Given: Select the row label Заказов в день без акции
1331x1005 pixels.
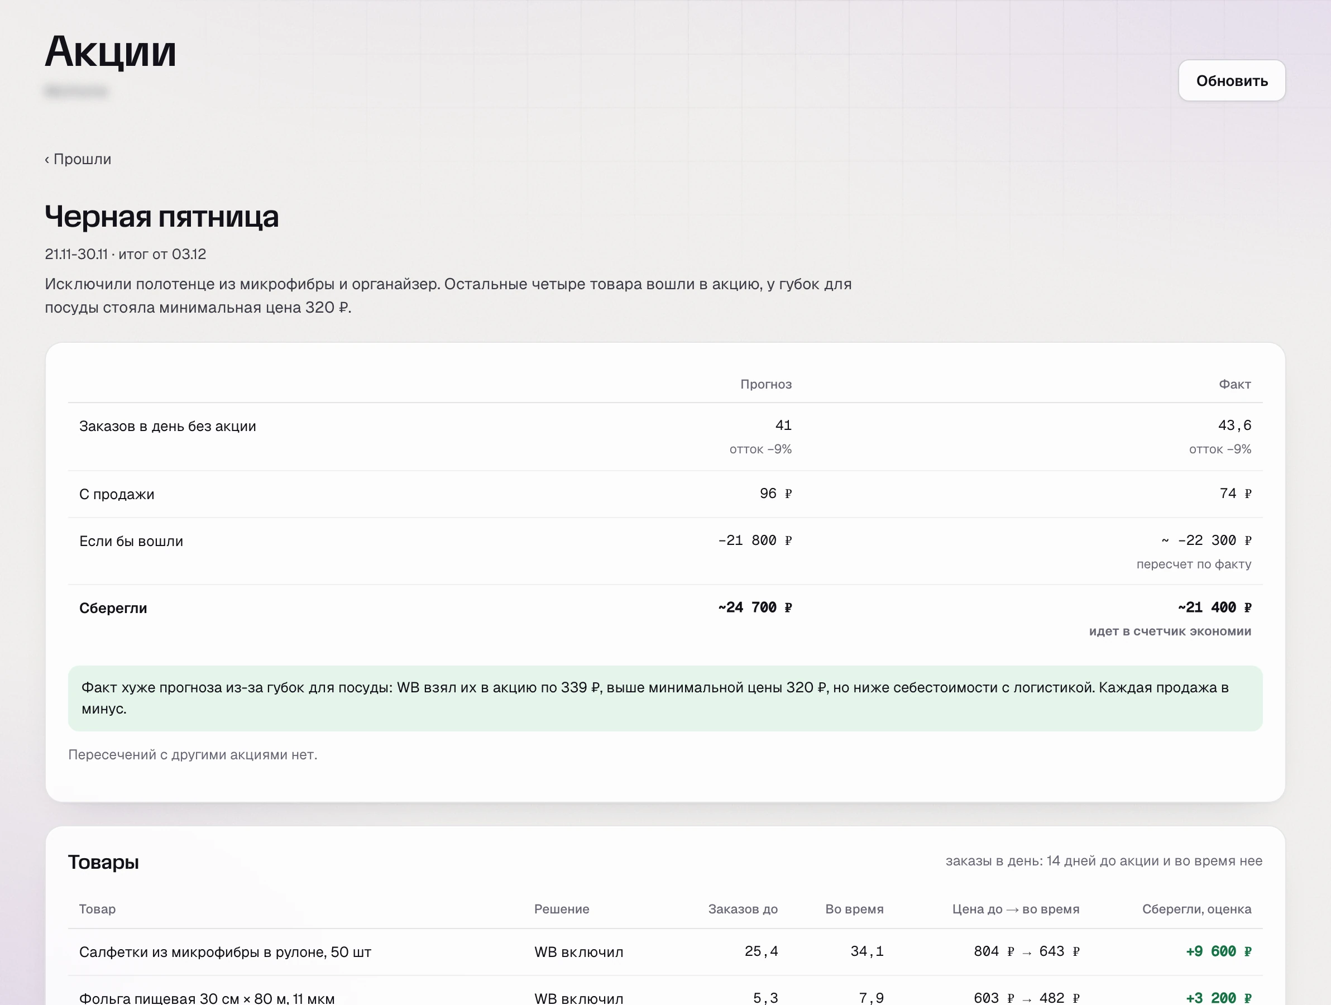Looking at the screenshot, I should click(x=167, y=426).
